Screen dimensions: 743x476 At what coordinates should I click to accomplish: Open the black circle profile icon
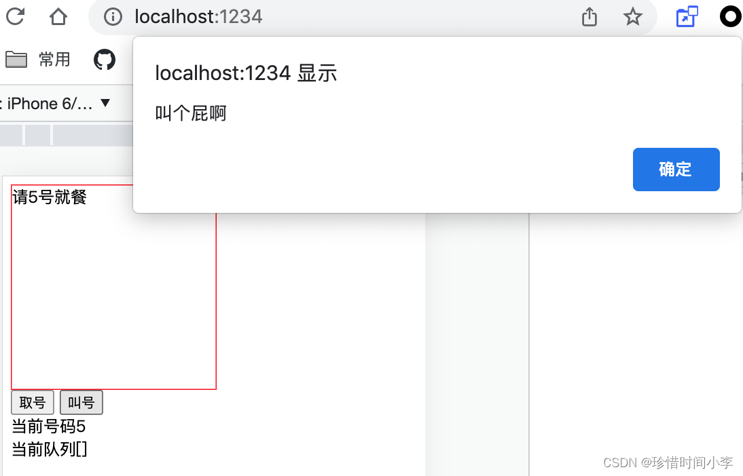[x=731, y=16]
